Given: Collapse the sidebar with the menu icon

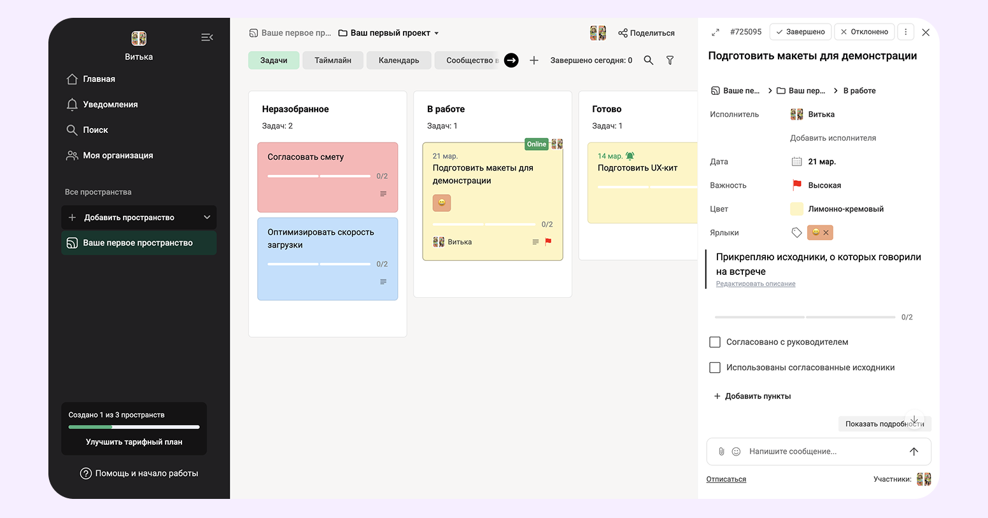Looking at the screenshot, I should [207, 38].
